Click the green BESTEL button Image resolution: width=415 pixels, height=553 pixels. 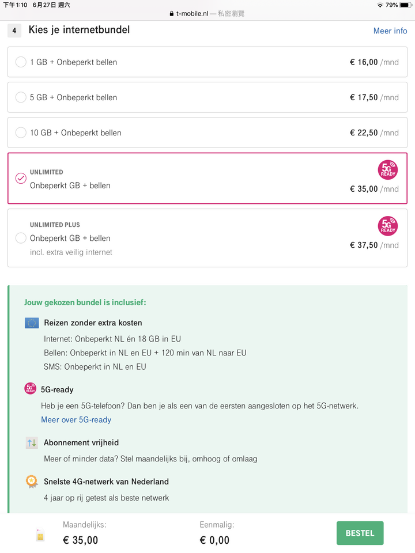[360, 533]
